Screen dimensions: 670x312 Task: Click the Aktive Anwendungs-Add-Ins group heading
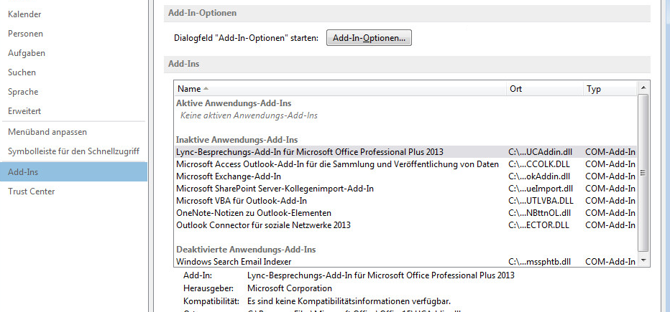coord(234,103)
